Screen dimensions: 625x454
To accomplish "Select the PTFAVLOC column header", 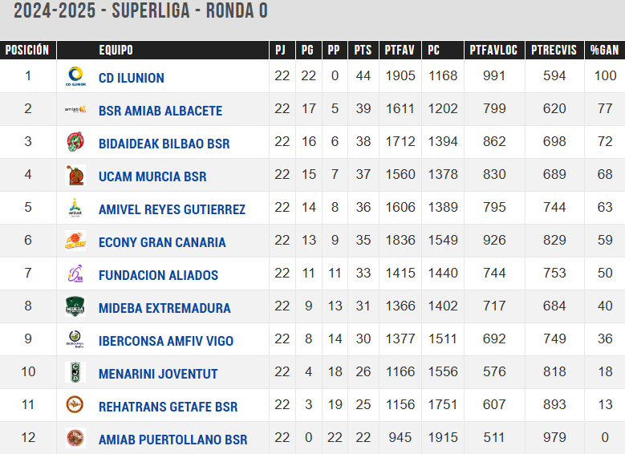I will [493, 50].
